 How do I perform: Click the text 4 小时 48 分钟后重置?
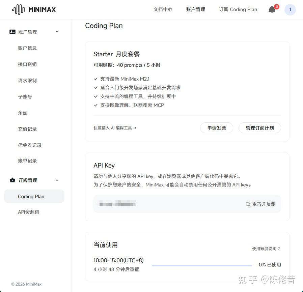point(116,269)
